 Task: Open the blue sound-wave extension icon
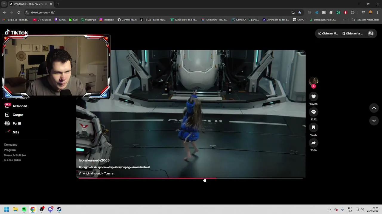pyautogui.click(x=317, y=12)
